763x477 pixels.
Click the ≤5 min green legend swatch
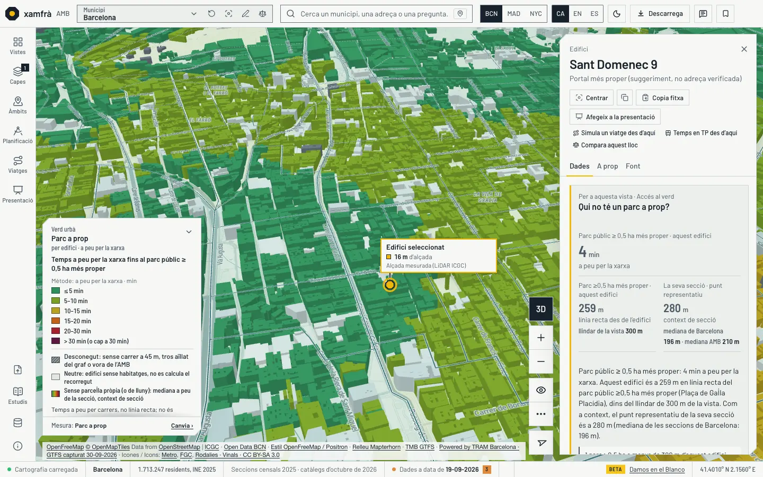pyautogui.click(x=56, y=291)
